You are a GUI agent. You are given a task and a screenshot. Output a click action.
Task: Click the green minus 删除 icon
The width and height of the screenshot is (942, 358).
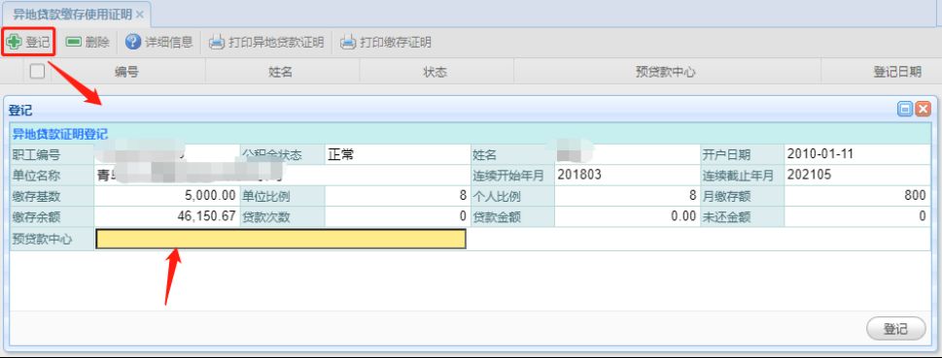(74, 42)
